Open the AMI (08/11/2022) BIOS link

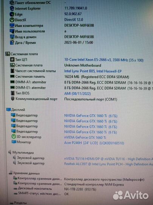tap(77, 93)
